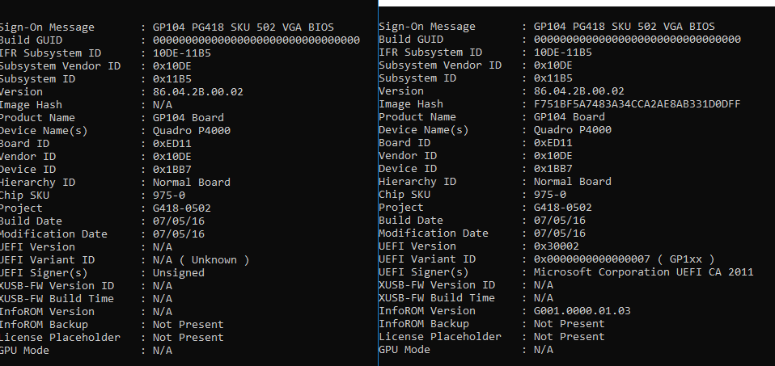Click the Modification Date 07/05/16 in the right window
This screenshot has height=366, width=775.
560,233
